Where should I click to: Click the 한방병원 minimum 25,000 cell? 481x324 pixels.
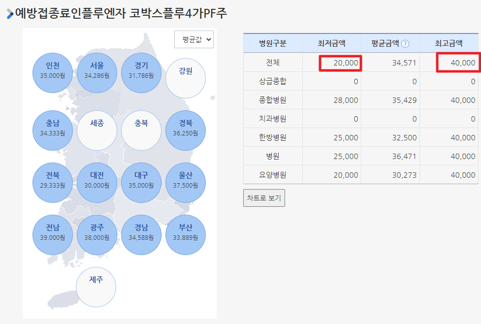pos(332,137)
